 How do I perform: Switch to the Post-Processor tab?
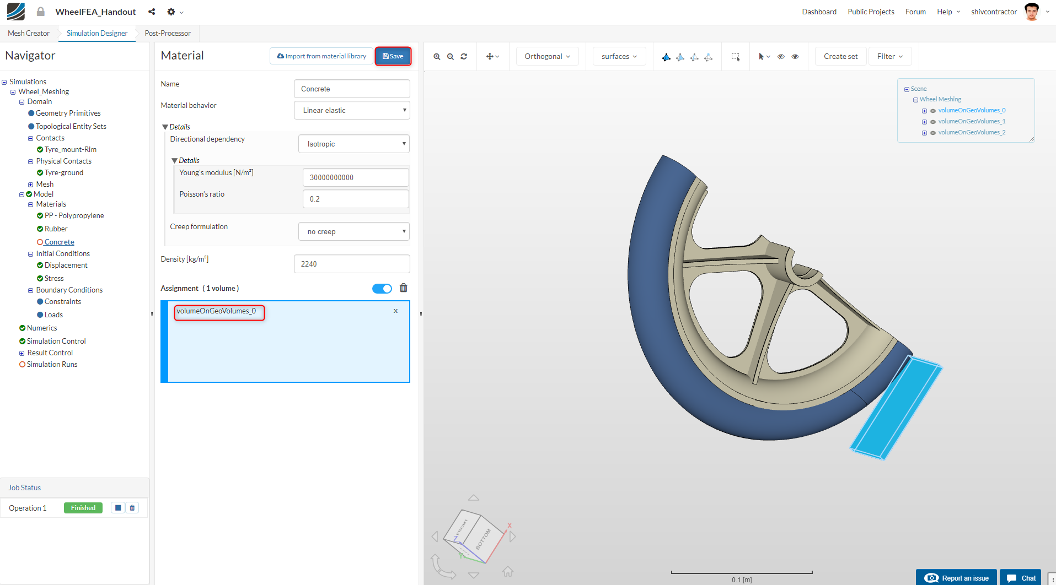(x=168, y=33)
